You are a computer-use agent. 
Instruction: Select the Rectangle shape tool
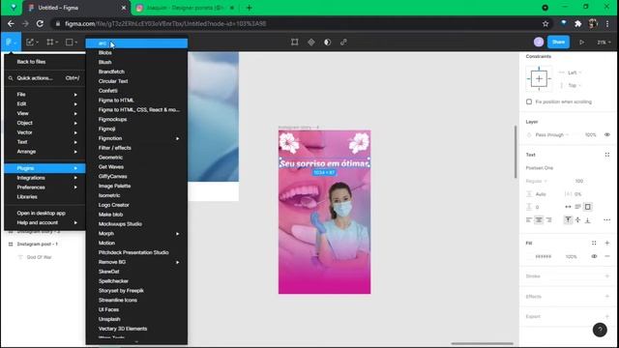[70, 42]
